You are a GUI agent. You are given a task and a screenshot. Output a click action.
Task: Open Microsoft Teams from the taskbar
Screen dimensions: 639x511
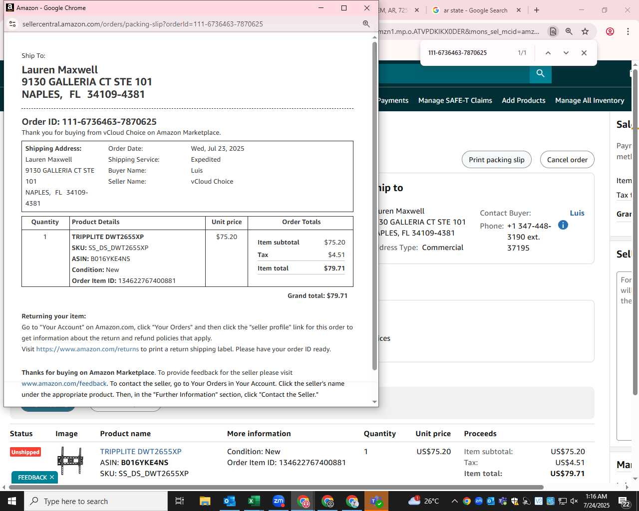[x=376, y=501]
